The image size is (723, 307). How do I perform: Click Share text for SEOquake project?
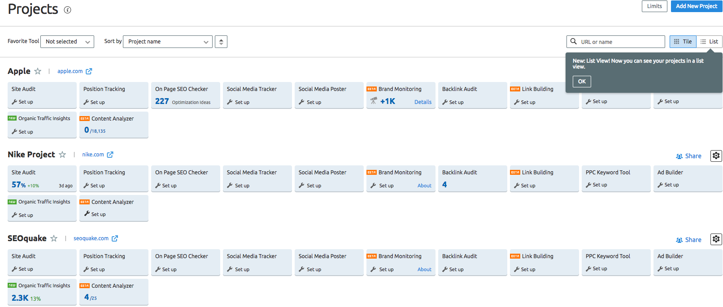tap(693, 240)
